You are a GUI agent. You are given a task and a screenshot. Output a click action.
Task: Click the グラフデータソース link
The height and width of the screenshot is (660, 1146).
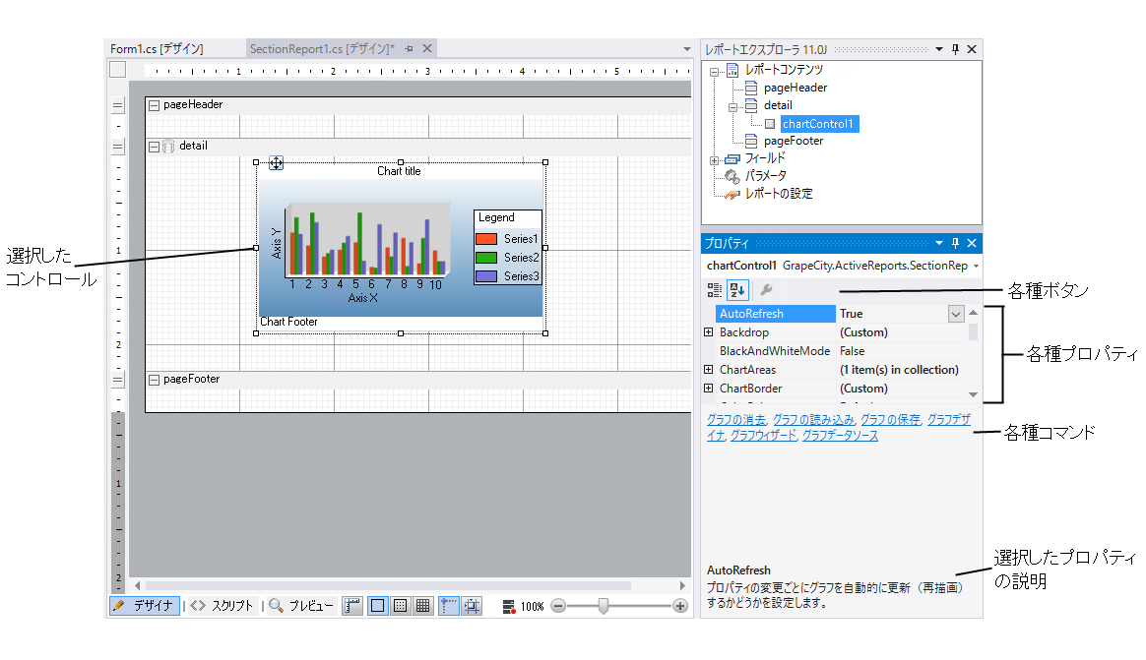pos(840,435)
